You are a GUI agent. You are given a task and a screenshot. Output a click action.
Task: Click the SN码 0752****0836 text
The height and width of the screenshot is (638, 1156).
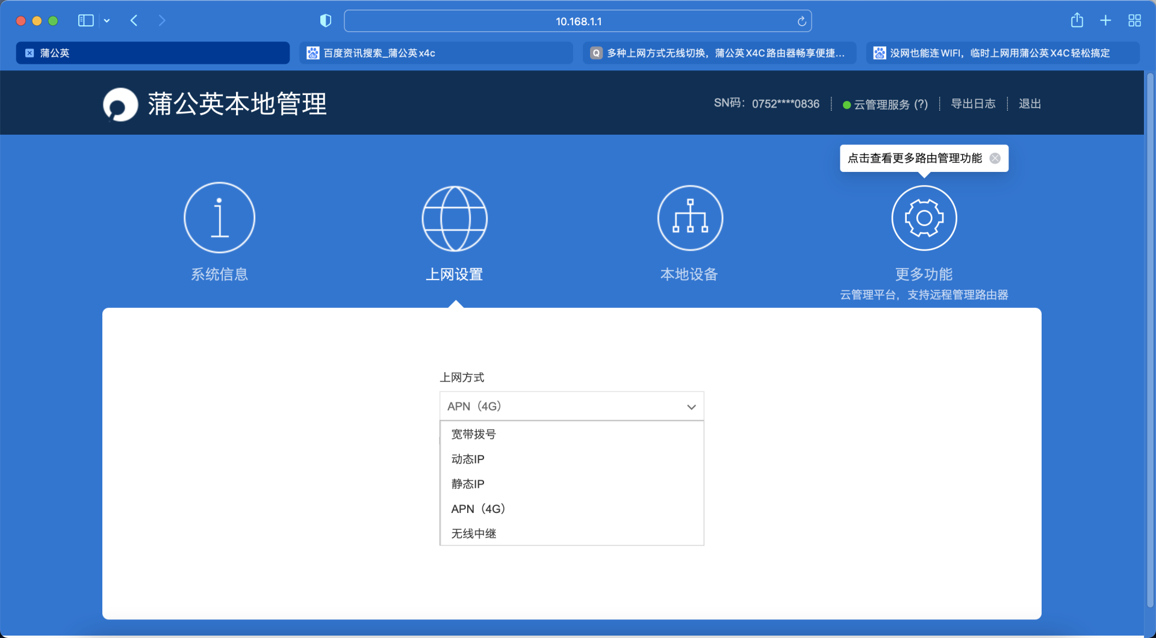coord(766,103)
